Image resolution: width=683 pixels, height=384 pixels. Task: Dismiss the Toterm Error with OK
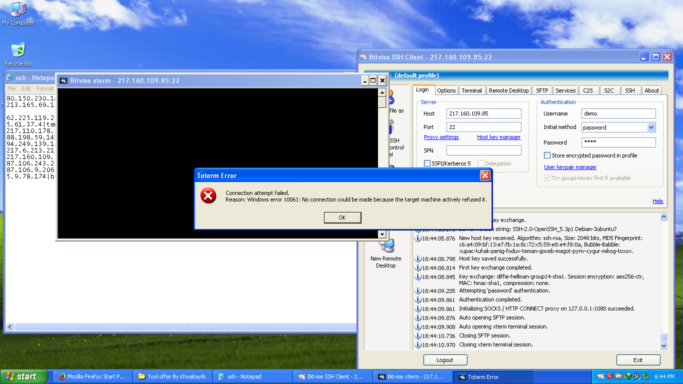pyautogui.click(x=342, y=217)
